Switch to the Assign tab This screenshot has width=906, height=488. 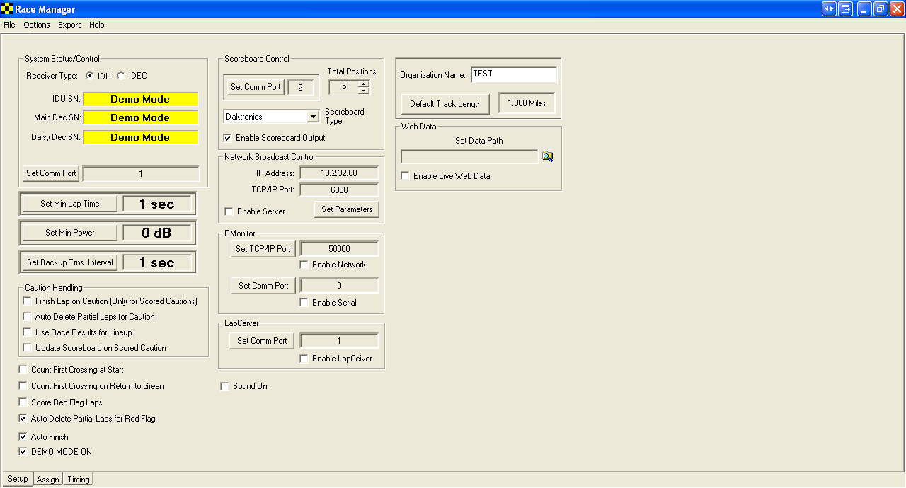pyautogui.click(x=48, y=480)
